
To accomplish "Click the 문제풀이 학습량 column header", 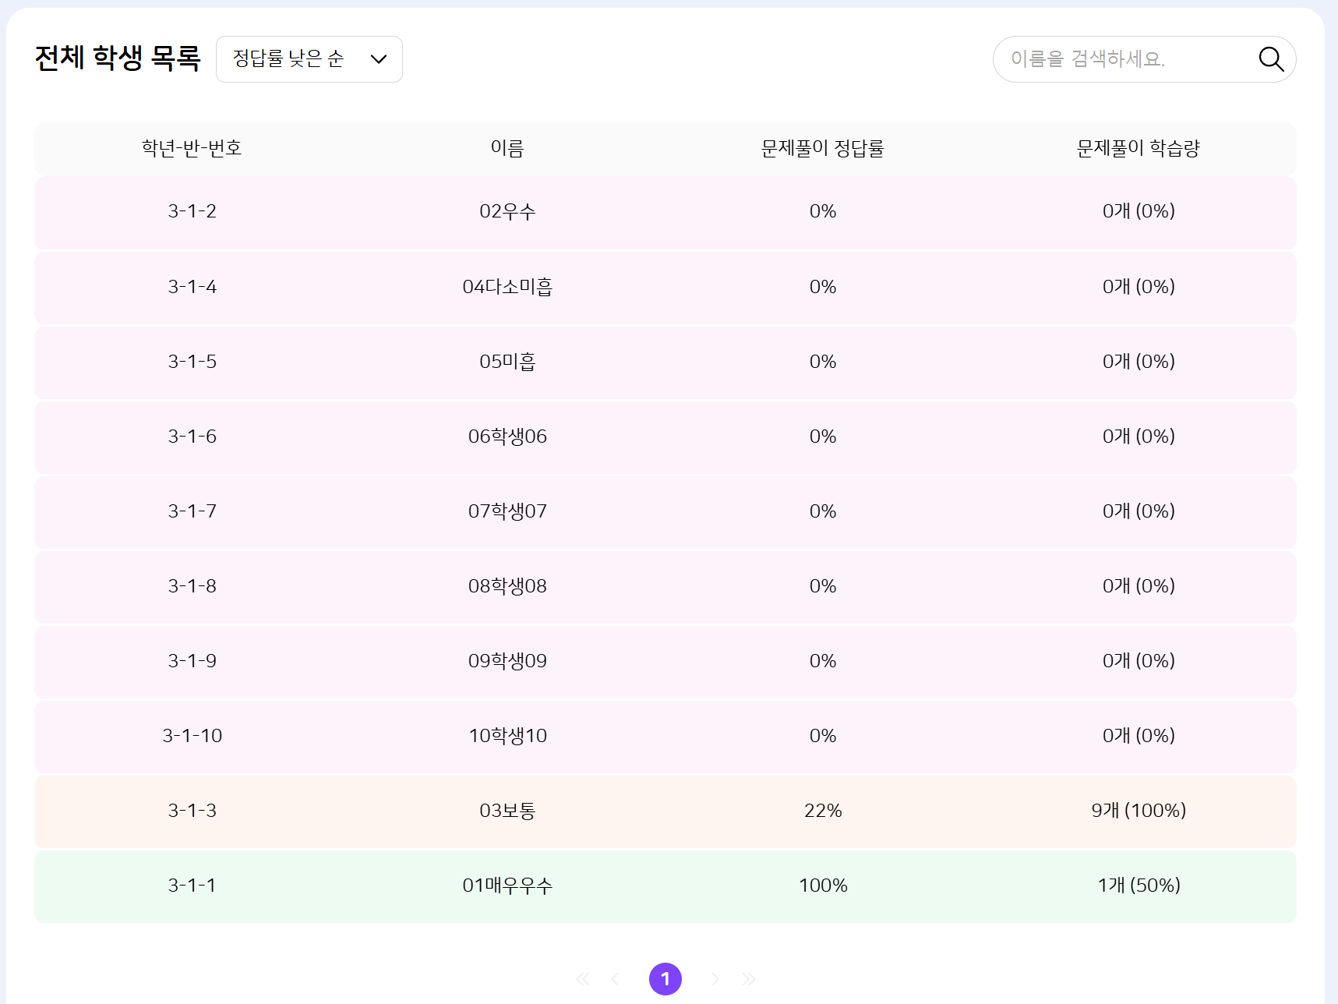I will tap(1139, 148).
